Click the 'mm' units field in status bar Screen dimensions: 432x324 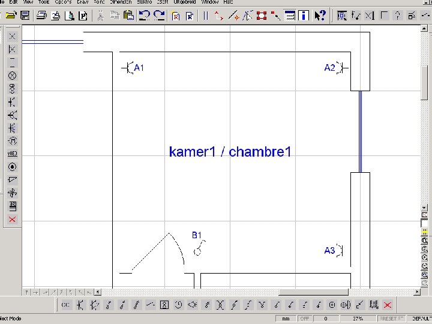tap(286, 319)
